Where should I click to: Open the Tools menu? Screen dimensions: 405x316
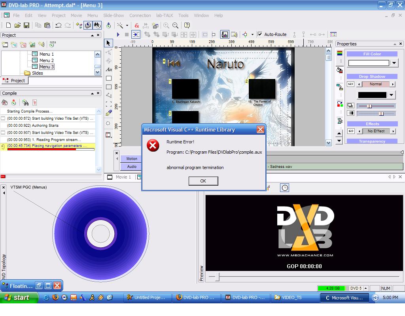tap(184, 15)
